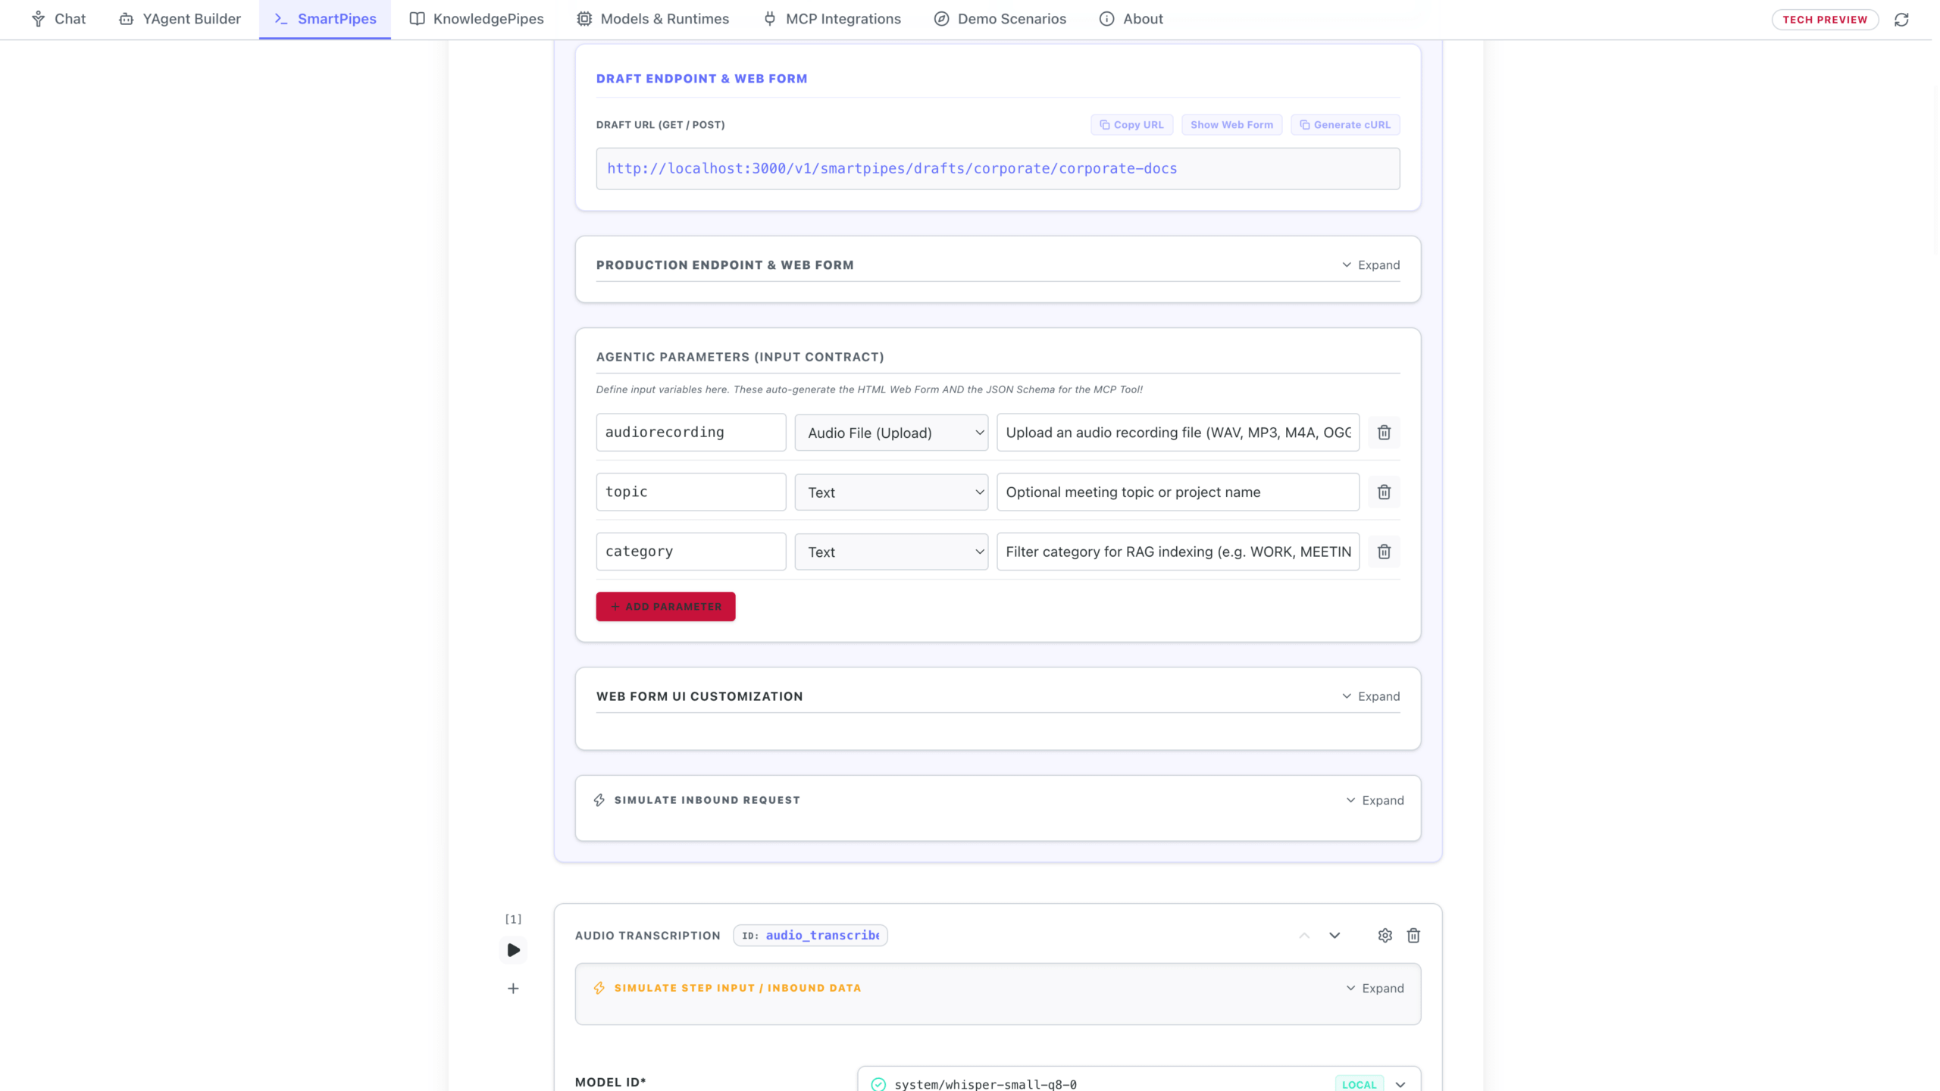Image resolution: width=1940 pixels, height=1091 pixels.
Task: Open Audio Transcription step settings gear
Action: click(1385, 936)
